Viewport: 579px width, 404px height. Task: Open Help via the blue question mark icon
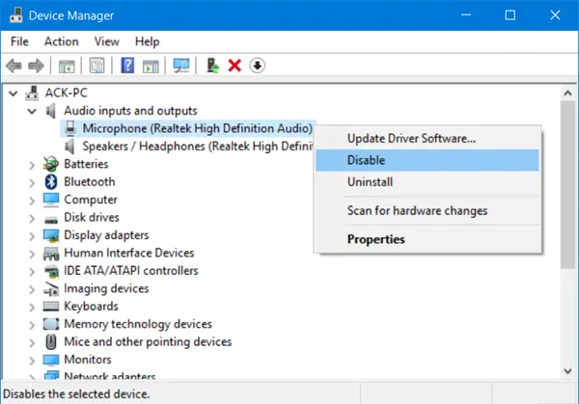click(126, 66)
